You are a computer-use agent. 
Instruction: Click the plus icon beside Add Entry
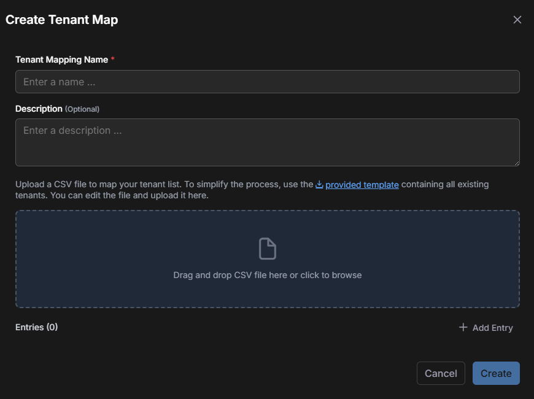[463, 328]
